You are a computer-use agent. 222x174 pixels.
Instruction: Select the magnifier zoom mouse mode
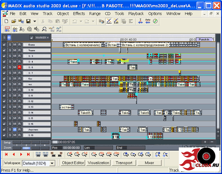(44, 29)
